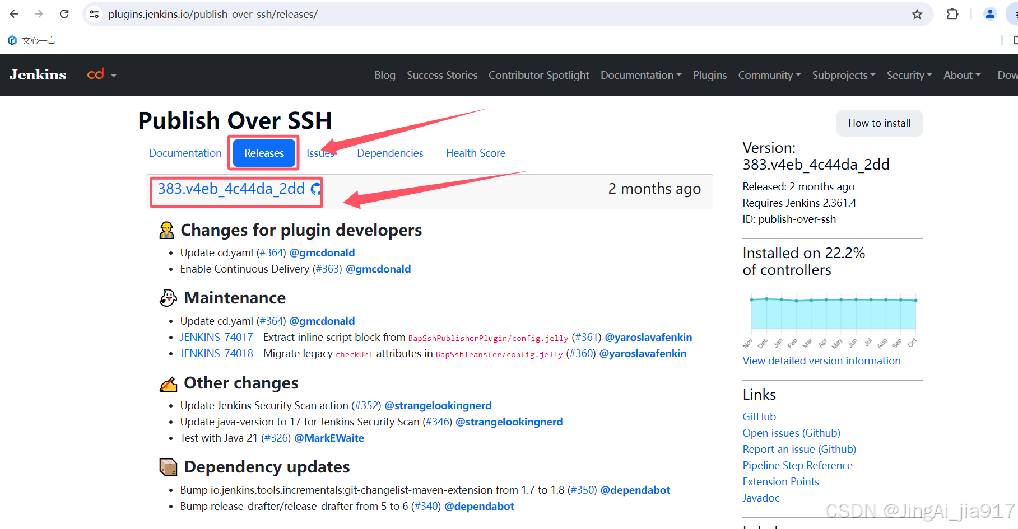Open pull request #346 link
This screenshot has width=1018, height=529.
point(438,422)
